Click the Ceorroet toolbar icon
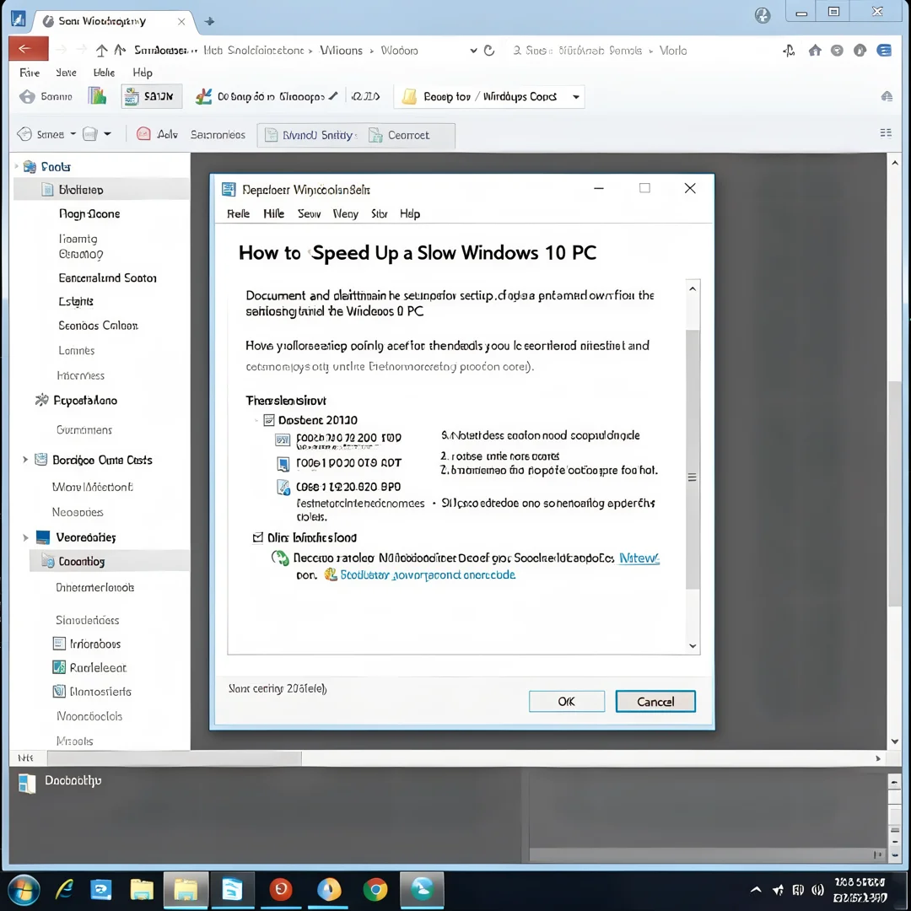The width and height of the screenshot is (911, 911). click(376, 135)
